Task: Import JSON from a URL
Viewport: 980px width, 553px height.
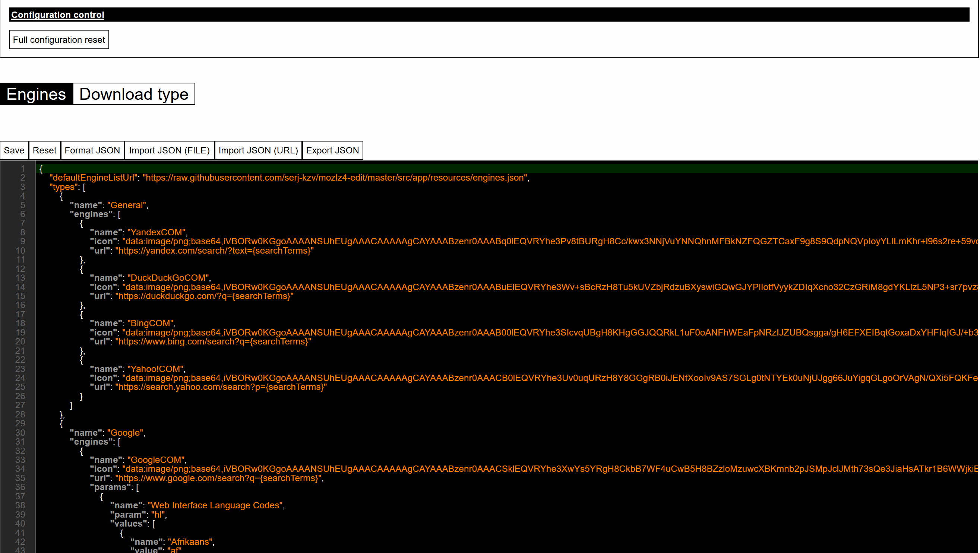Action: pos(258,150)
